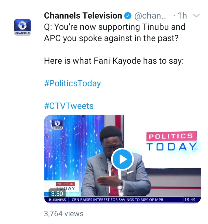Click the "Q: You're now supporting Tinubu" line
208x224 pixels.
[115, 27]
